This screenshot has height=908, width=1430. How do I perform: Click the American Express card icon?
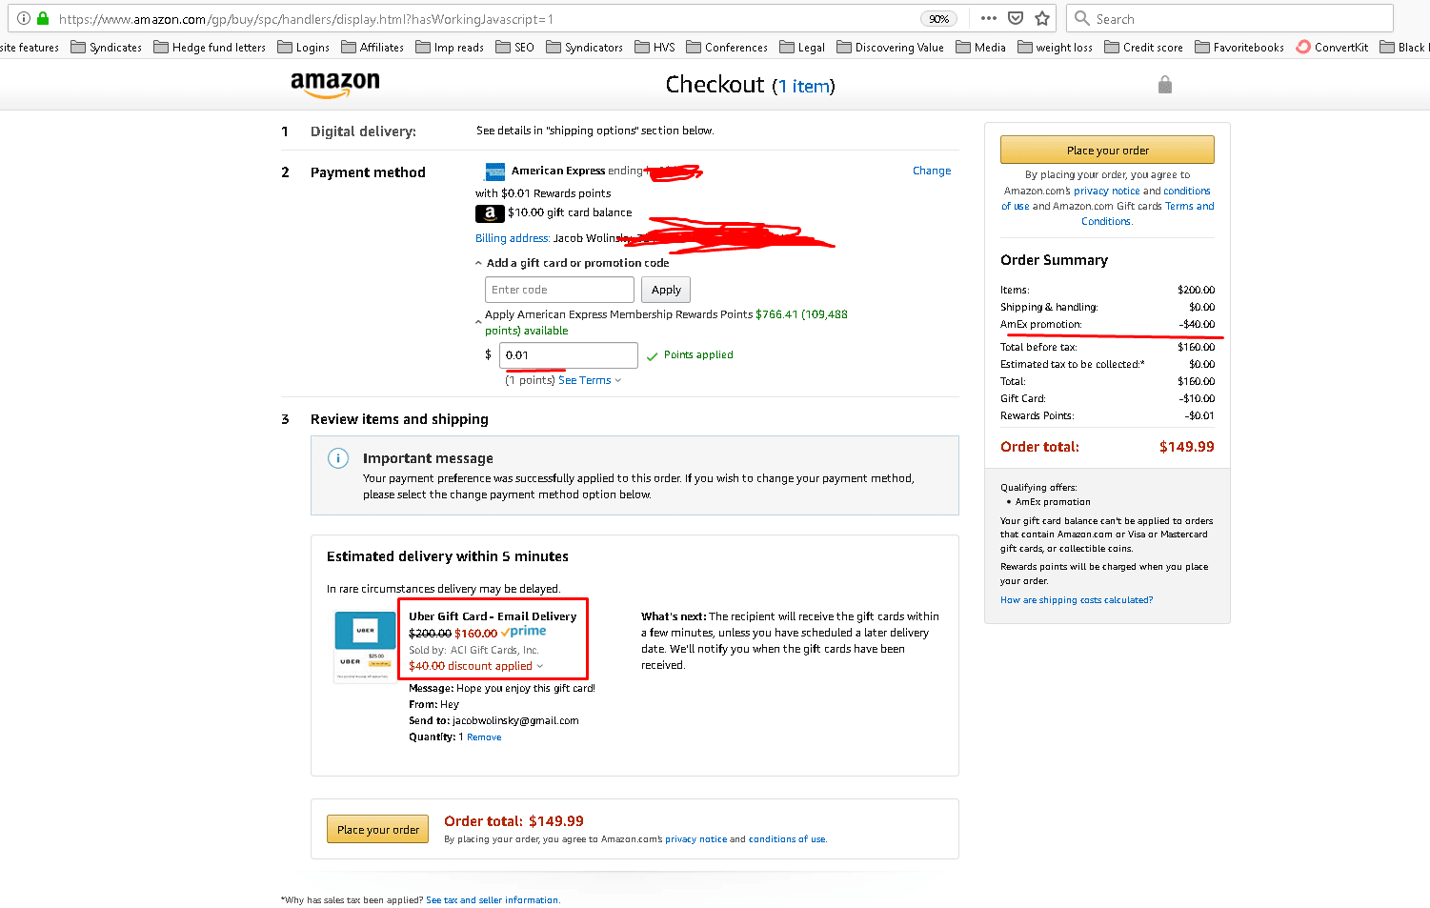click(x=495, y=172)
